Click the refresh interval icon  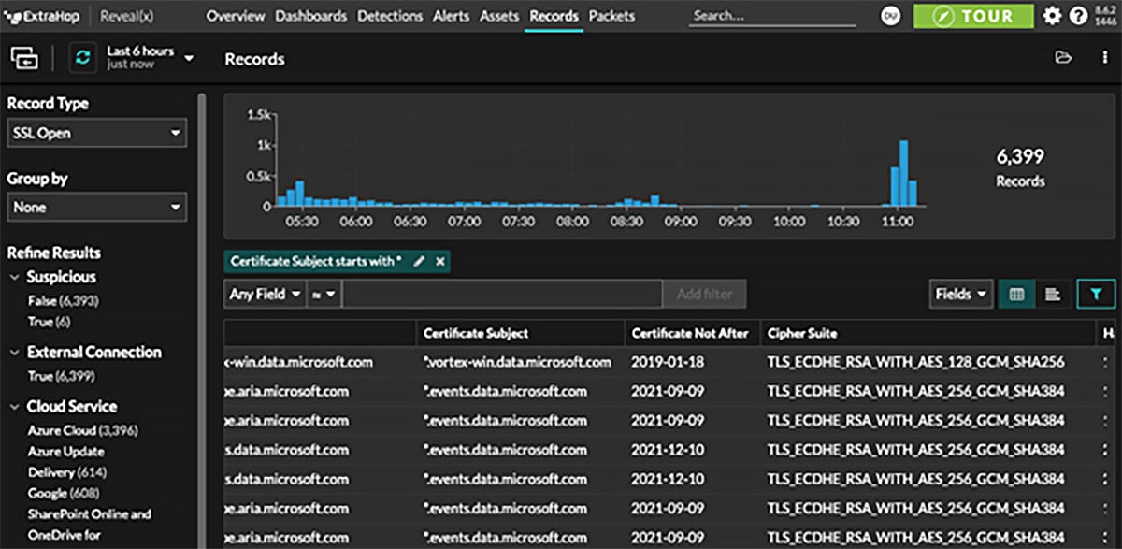click(83, 58)
